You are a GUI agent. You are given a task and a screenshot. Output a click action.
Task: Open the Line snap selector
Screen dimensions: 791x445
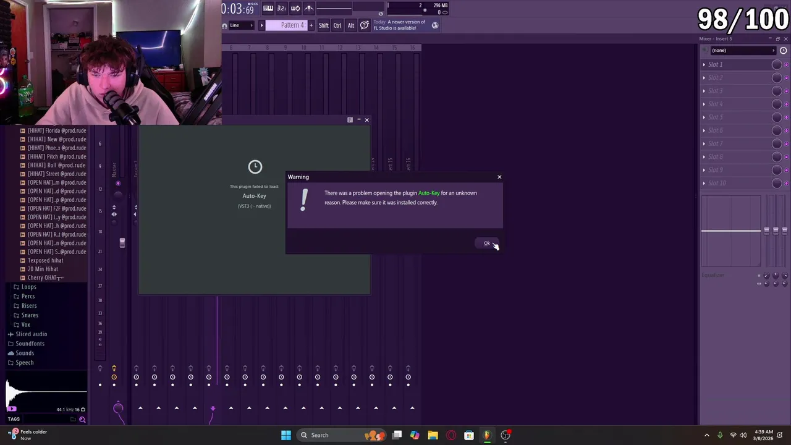241,25
